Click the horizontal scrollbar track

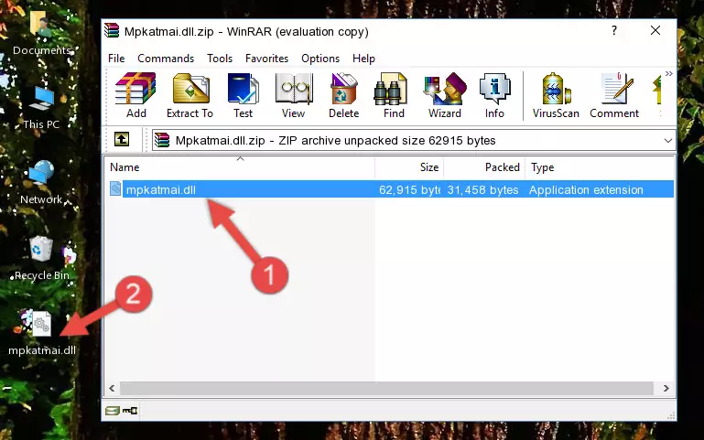[x=386, y=388]
